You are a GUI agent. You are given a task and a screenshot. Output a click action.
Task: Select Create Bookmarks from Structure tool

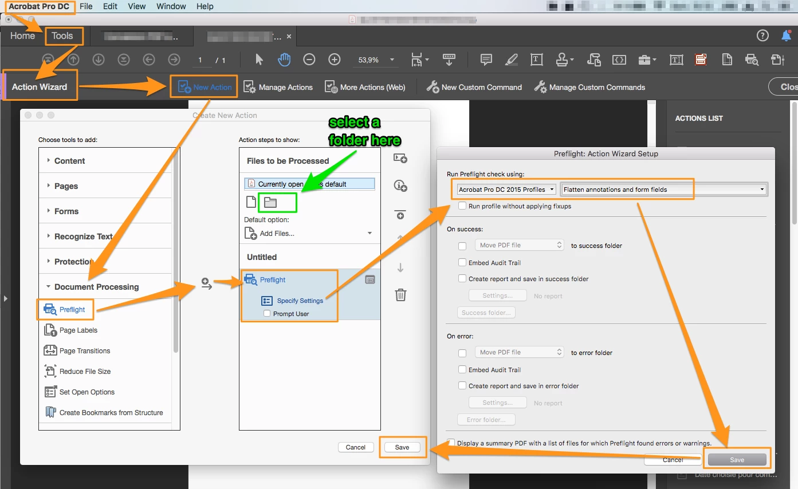pyautogui.click(x=104, y=413)
